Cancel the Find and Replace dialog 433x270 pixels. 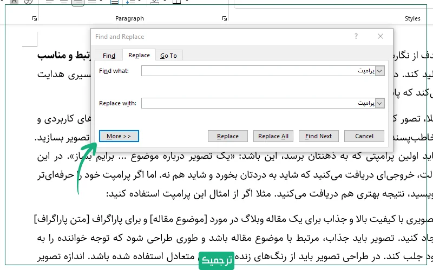tap(364, 136)
